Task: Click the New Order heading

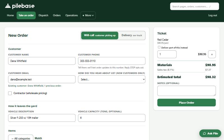Action: click(x=18, y=36)
